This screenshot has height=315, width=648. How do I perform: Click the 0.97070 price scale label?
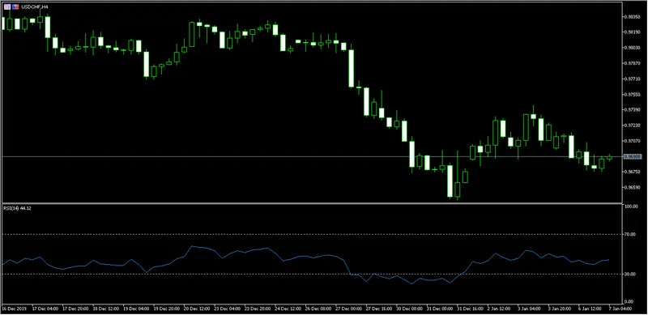[633, 141]
